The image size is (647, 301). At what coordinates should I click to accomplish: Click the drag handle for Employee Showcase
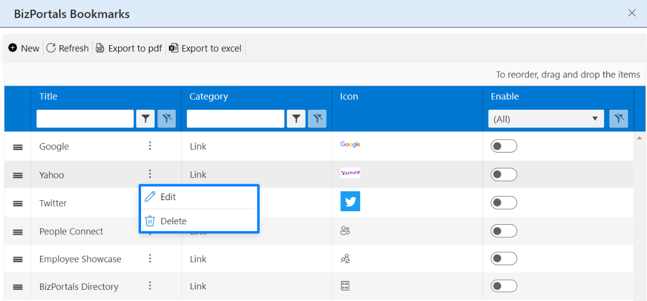[18, 259]
